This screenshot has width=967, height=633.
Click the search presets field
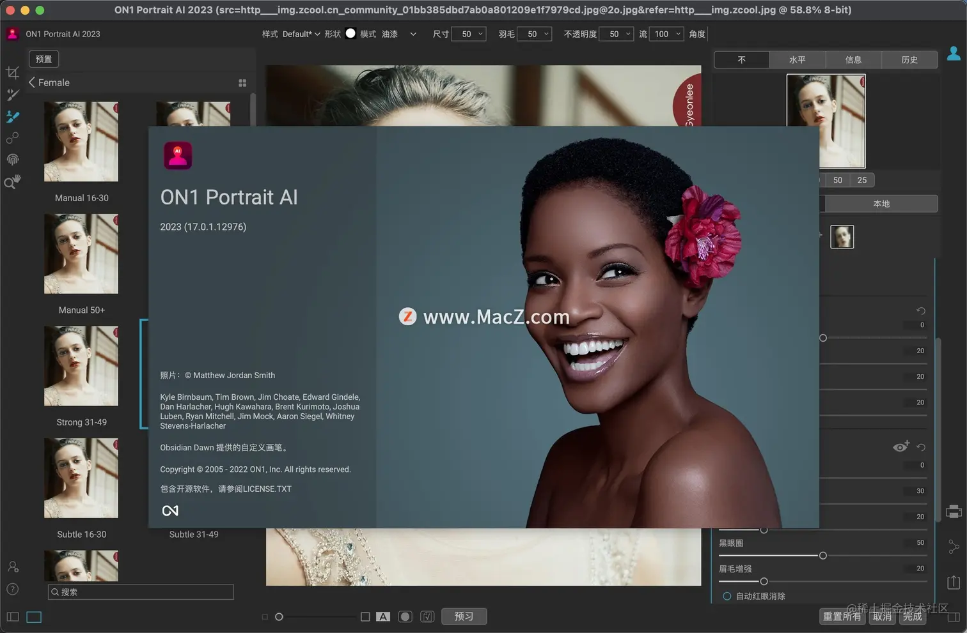(141, 592)
